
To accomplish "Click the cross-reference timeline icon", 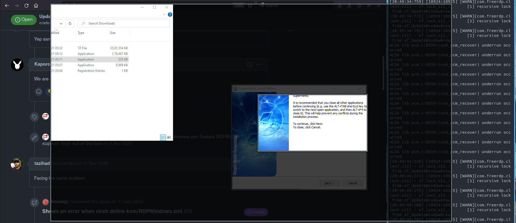I will point(34,202).
